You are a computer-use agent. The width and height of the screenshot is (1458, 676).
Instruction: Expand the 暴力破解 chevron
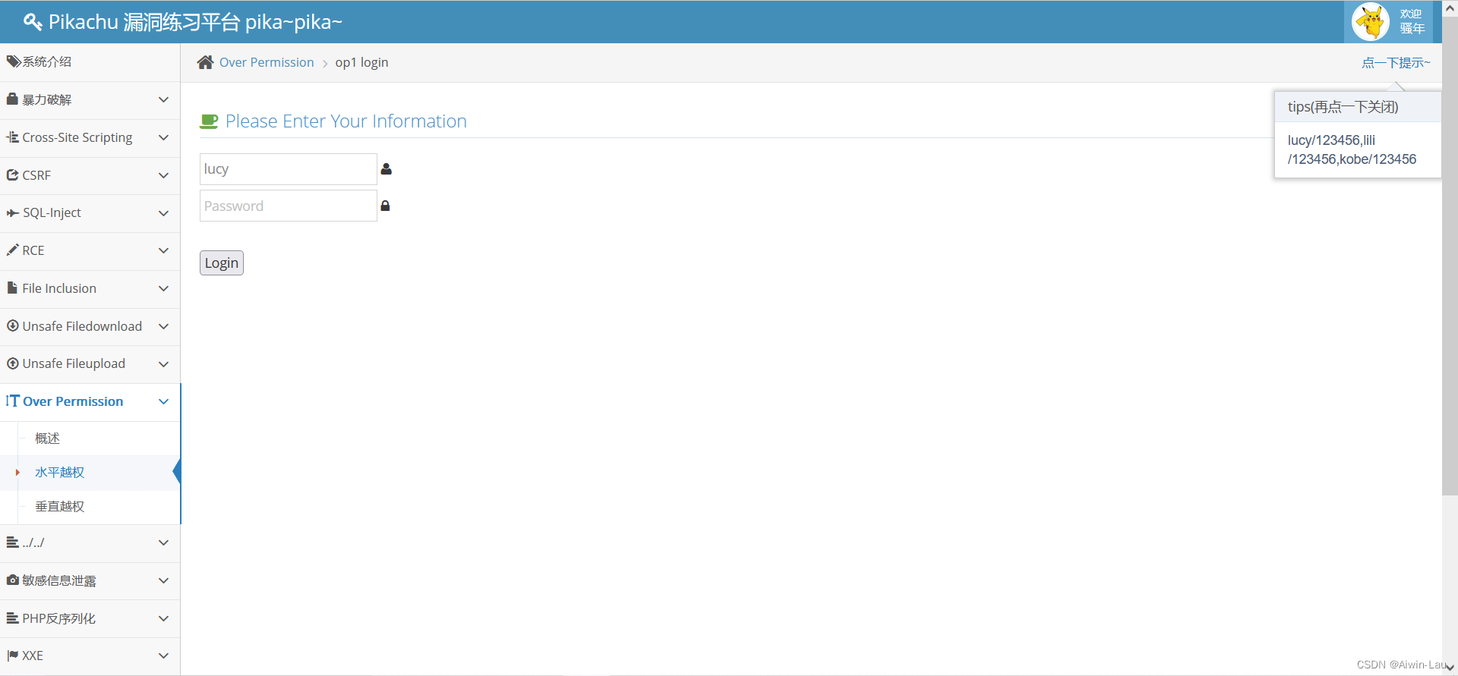click(x=163, y=99)
